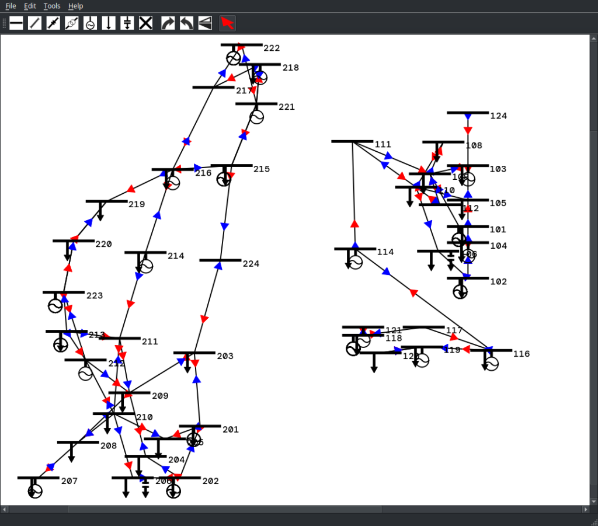Select bus label 105
Image resolution: width=598 pixels, height=526 pixels.
click(498, 203)
